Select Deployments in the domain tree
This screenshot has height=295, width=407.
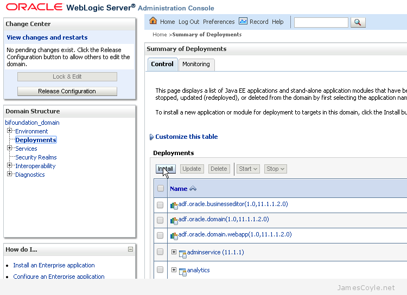pos(36,140)
